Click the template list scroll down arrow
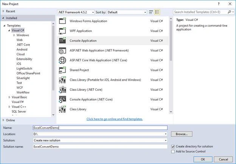 pos(171,112)
